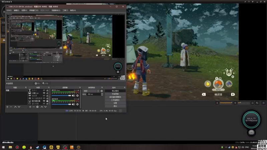This screenshot has width=267, height=150.
Task: Open OBS Edit menu
Action: pos(16,10)
